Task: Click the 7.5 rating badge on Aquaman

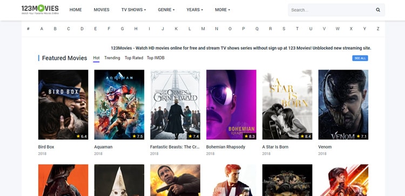Action: (138, 136)
